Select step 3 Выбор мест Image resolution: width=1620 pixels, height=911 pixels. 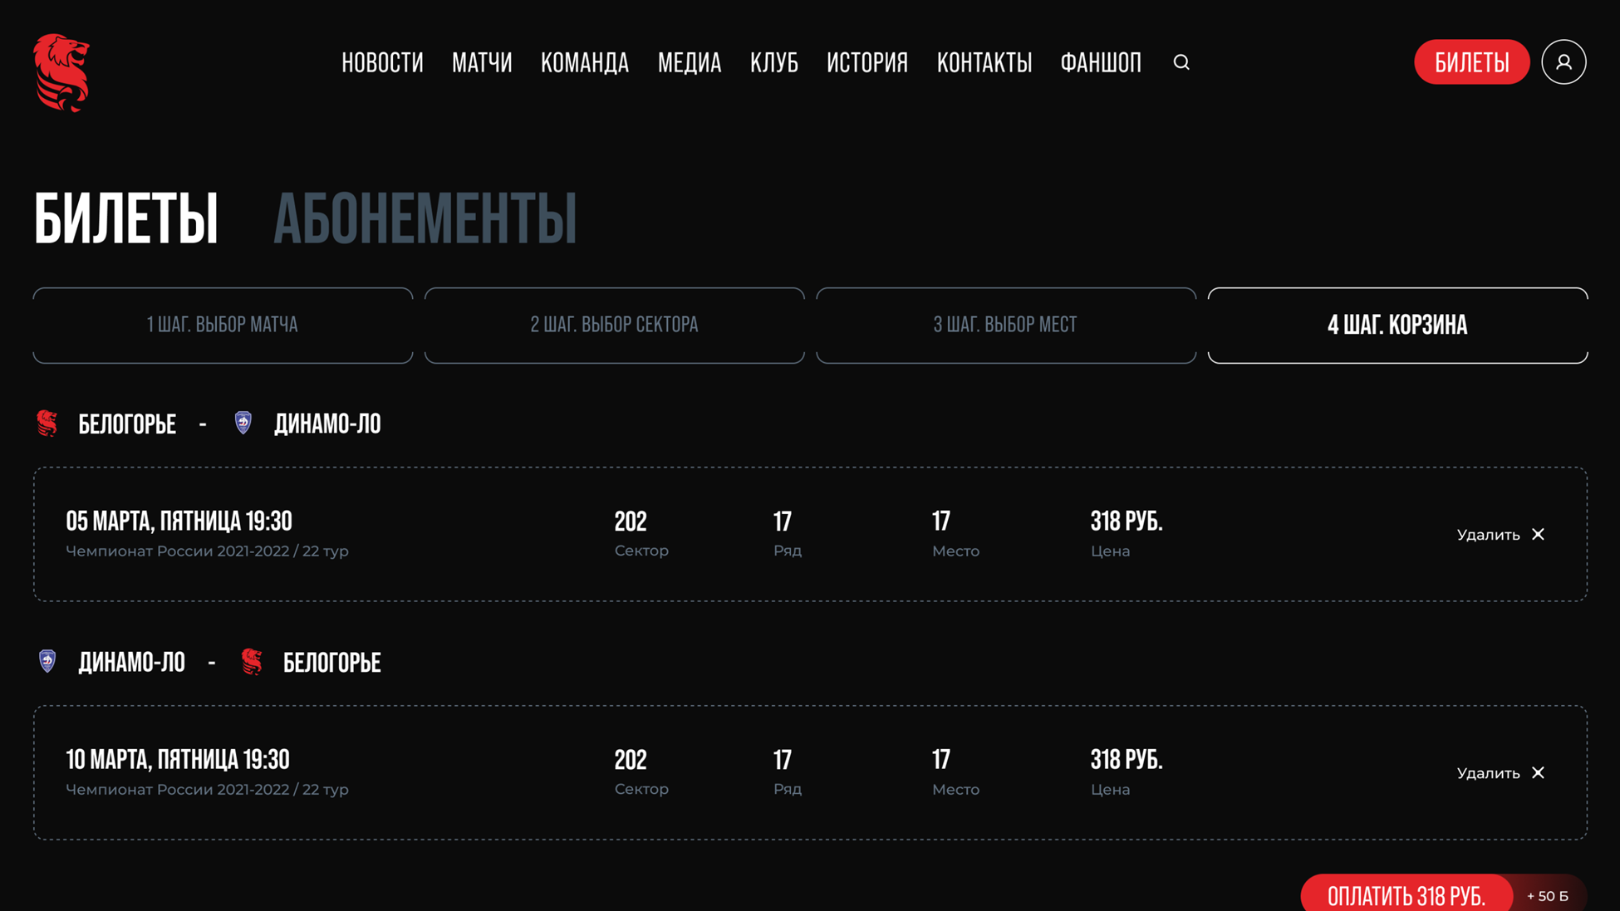pos(1005,325)
